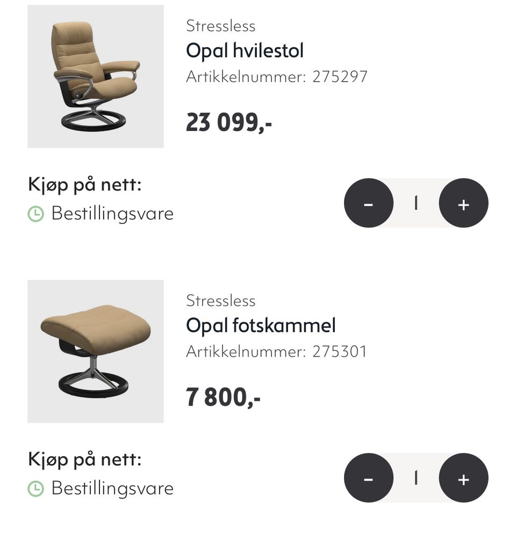
Task: Click the Opal hvilestol recliner image
Action: pos(96,77)
